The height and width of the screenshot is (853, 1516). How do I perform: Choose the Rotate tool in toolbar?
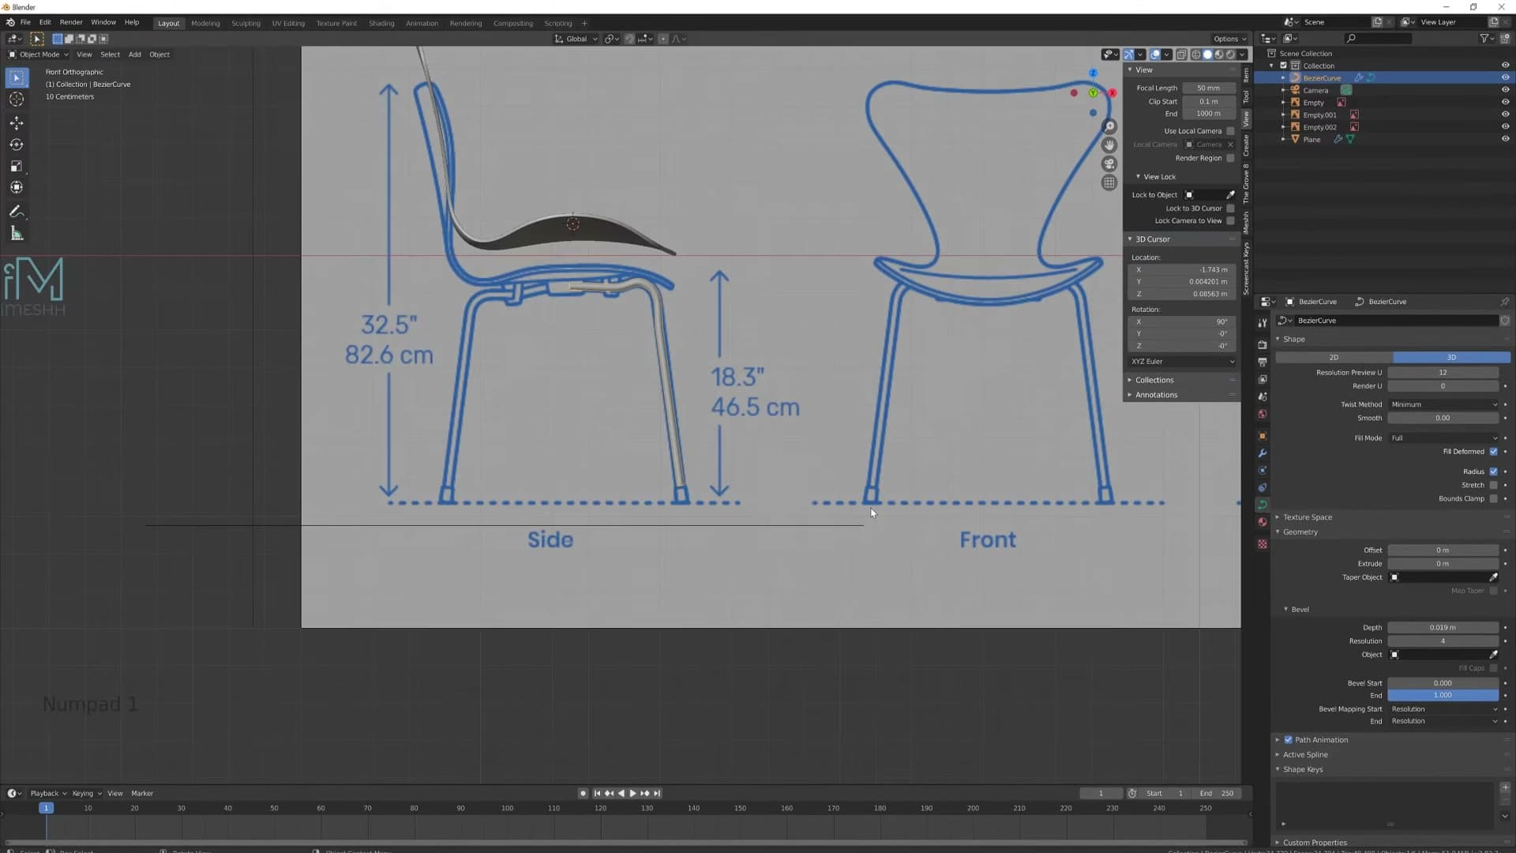17,145
